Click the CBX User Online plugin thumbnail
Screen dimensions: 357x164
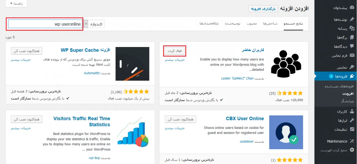[x=286, y=132]
